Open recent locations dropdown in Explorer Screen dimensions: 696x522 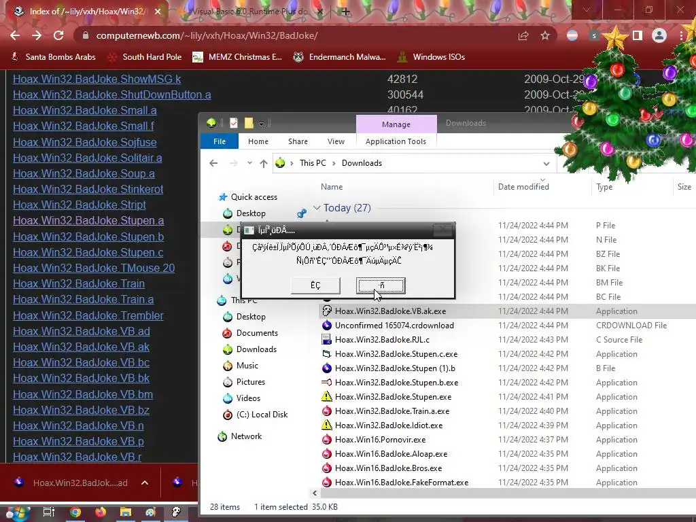coord(250,163)
